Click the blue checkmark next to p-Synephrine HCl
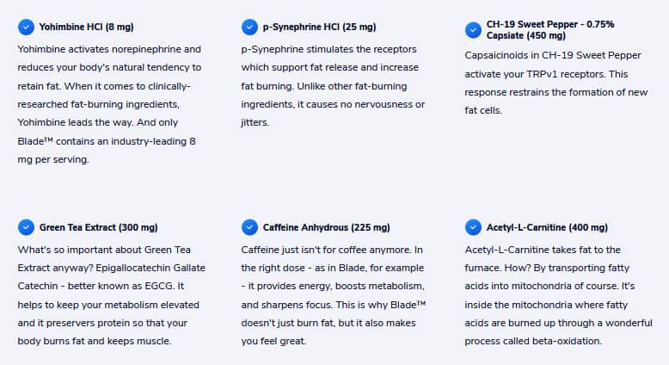Viewport: 669px width, 365px height. (x=249, y=27)
